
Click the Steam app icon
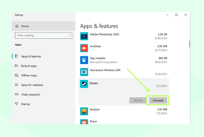[x=84, y=84]
